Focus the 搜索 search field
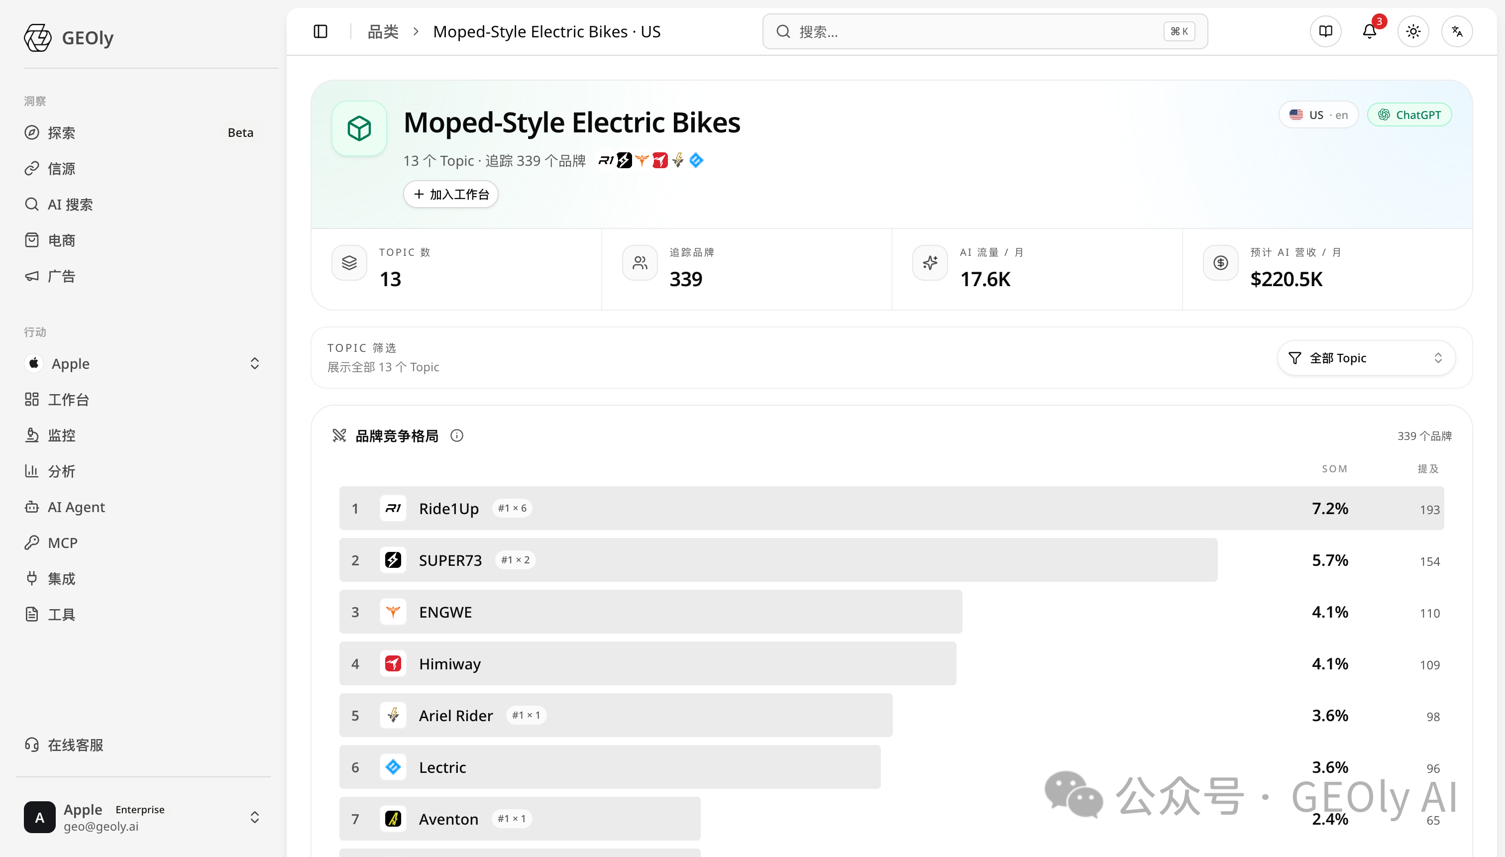 tap(985, 31)
